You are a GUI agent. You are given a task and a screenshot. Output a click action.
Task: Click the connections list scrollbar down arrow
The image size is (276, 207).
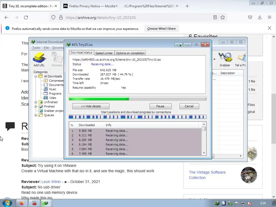[204, 153]
